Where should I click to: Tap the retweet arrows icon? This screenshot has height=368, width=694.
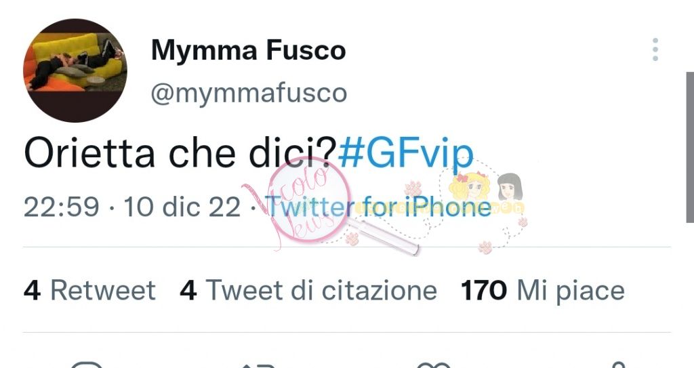coord(258,365)
